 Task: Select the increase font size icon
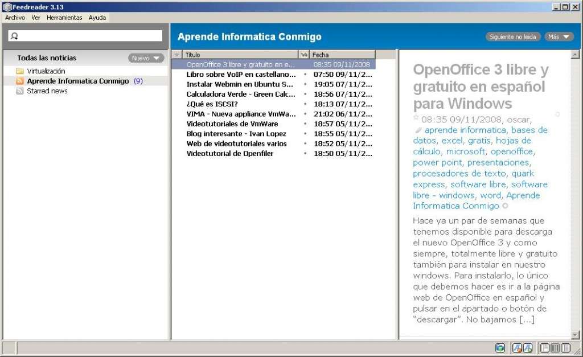pyautogui.click(x=527, y=348)
